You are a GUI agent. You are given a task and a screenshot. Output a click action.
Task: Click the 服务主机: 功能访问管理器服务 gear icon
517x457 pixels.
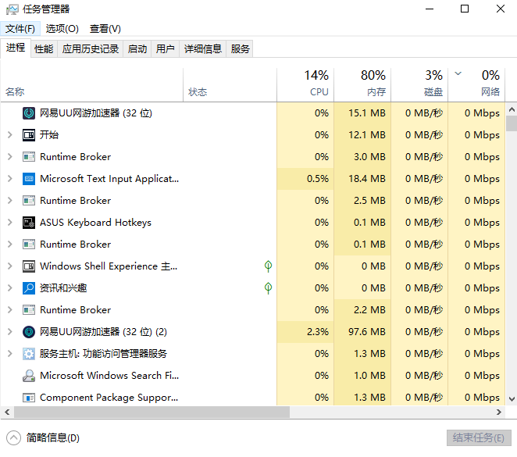(29, 353)
